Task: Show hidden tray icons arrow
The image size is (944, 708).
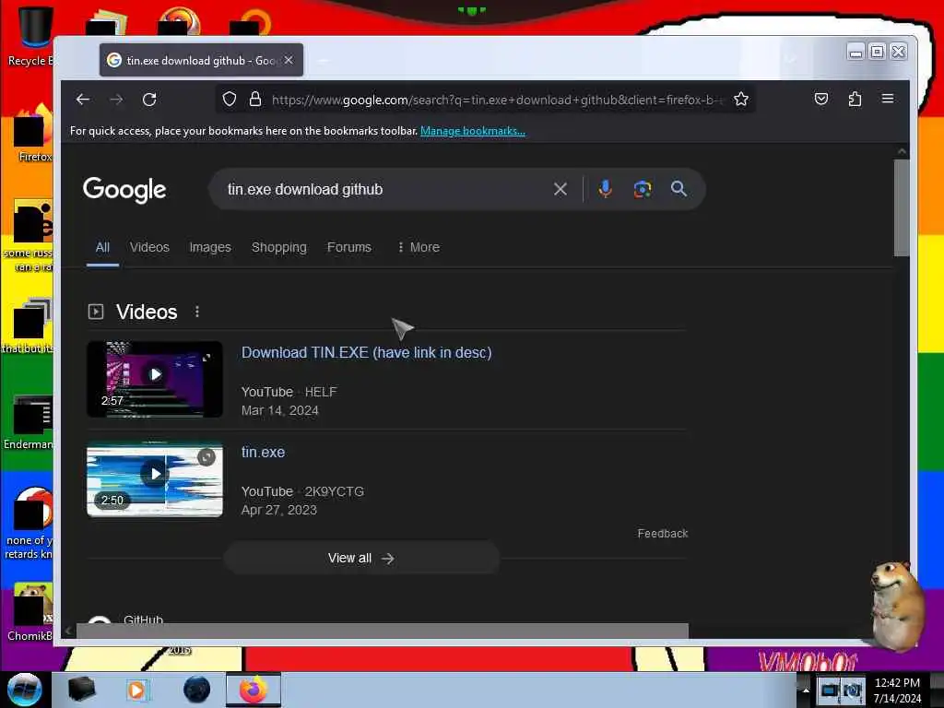Action: point(806,690)
